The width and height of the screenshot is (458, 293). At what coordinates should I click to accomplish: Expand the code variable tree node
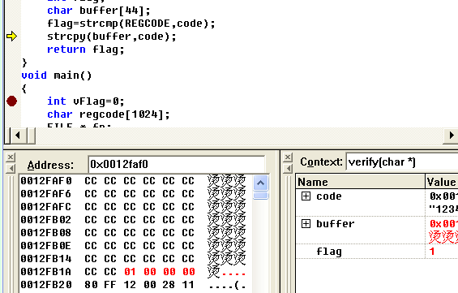tap(306, 196)
